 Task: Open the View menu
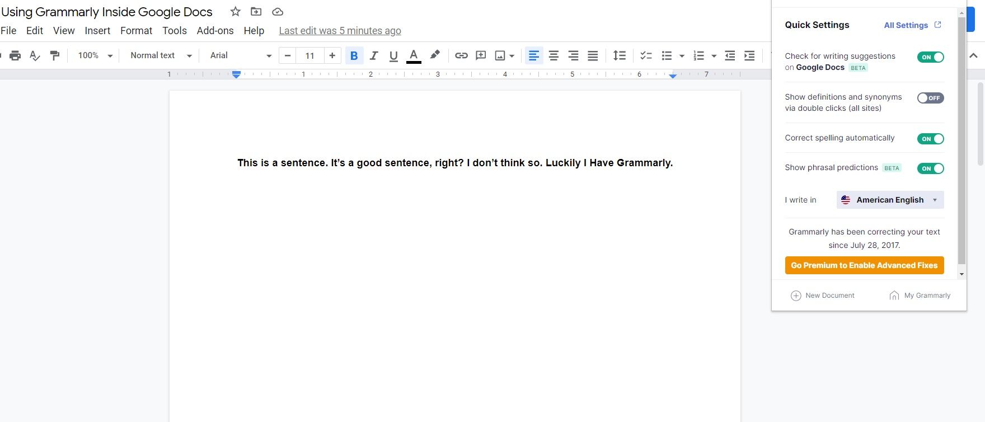[x=64, y=31]
